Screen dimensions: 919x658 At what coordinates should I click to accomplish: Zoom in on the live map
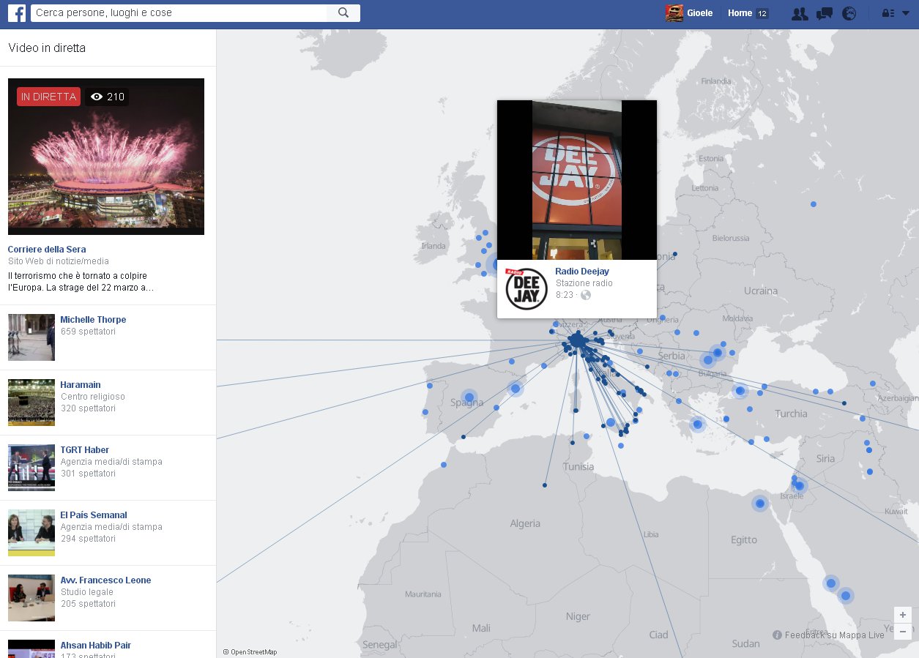[x=903, y=615]
